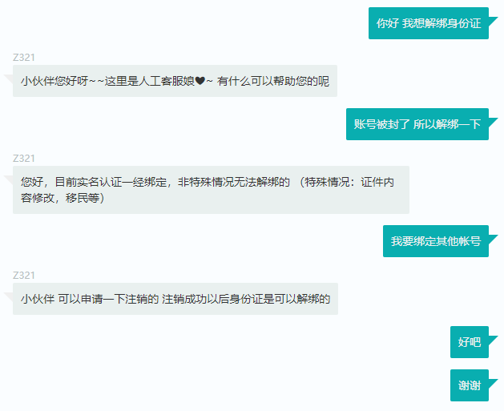Viewport: 504px width, 411px height.
Task: Click the tail pointer of the 我要绑定其他帐号 bubble
Action: pyautogui.click(x=492, y=232)
